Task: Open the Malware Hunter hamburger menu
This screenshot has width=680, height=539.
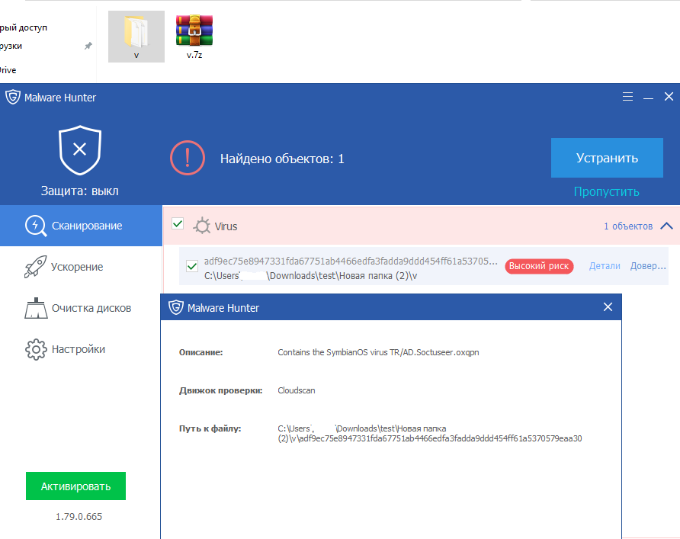Action: [x=627, y=97]
